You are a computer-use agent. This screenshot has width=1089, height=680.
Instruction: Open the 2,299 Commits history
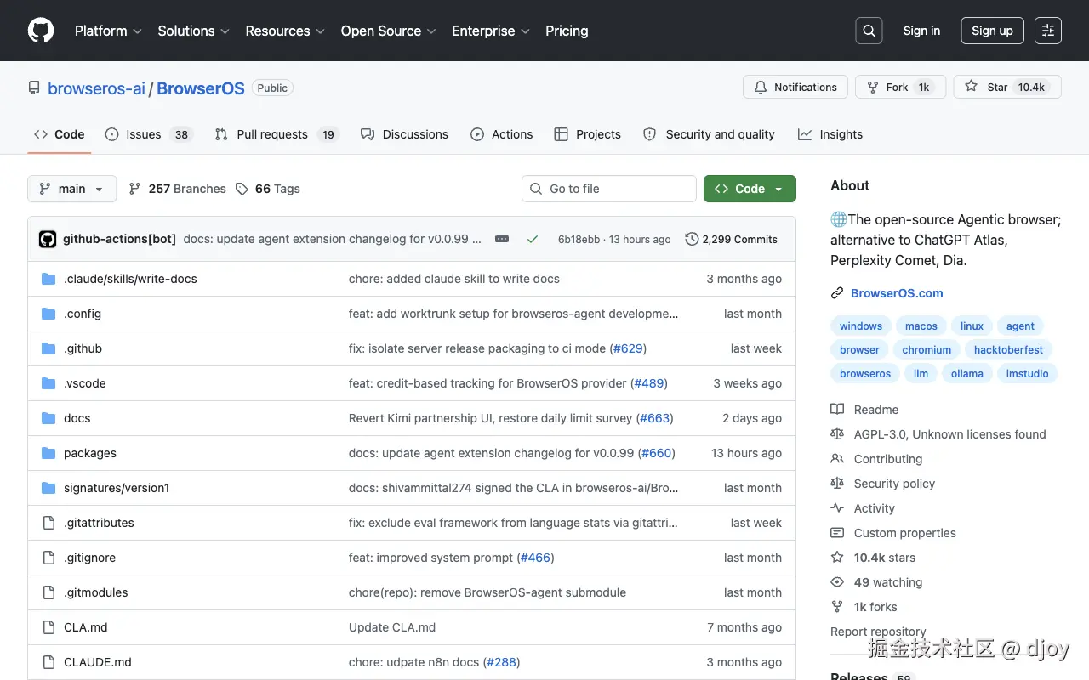[x=732, y=239]
